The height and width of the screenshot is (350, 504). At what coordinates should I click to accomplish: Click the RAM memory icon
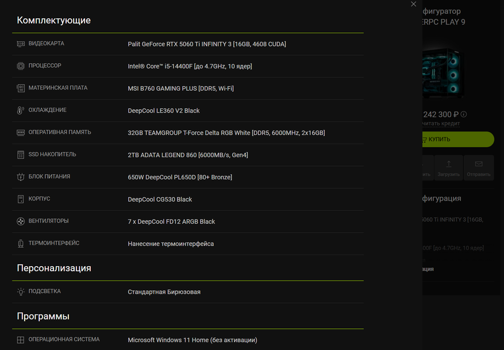[x=21, y=132]
